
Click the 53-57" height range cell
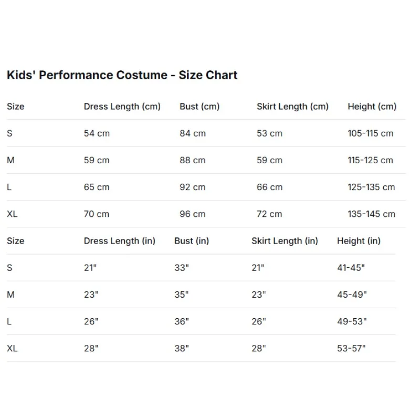click(351, 348)
